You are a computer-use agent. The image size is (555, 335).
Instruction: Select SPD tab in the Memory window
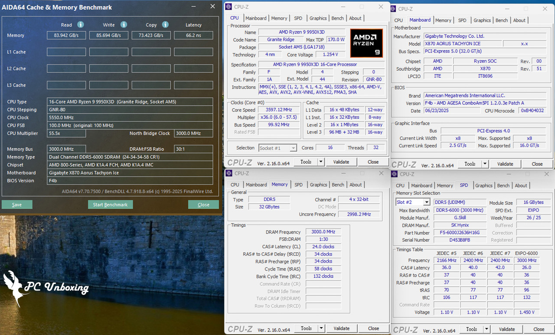coord(299,185)
